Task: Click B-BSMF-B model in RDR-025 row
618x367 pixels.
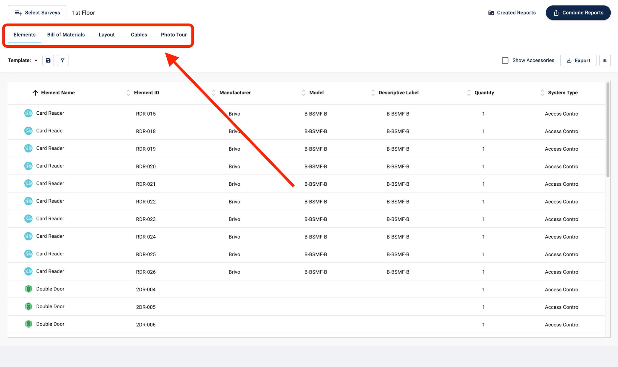Action: (316, 254)
